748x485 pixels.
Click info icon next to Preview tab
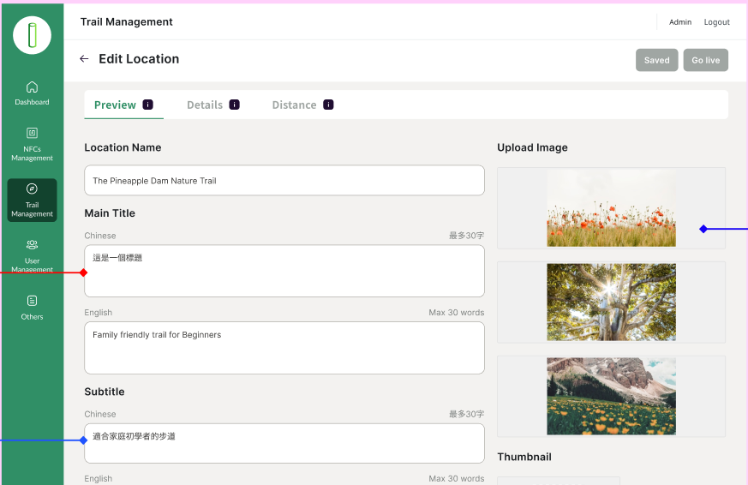click(148, 105)
